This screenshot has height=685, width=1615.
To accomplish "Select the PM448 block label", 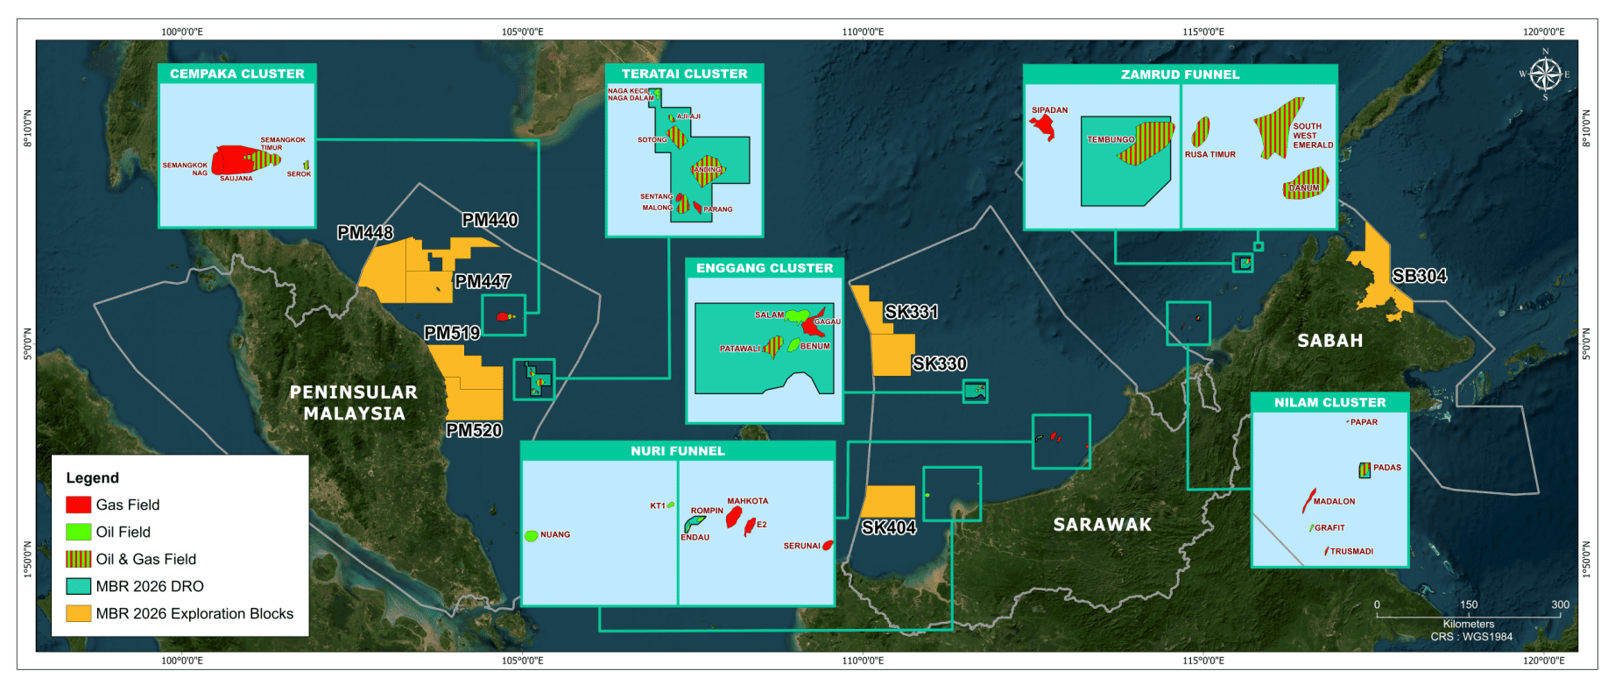I will coord(365,233).
